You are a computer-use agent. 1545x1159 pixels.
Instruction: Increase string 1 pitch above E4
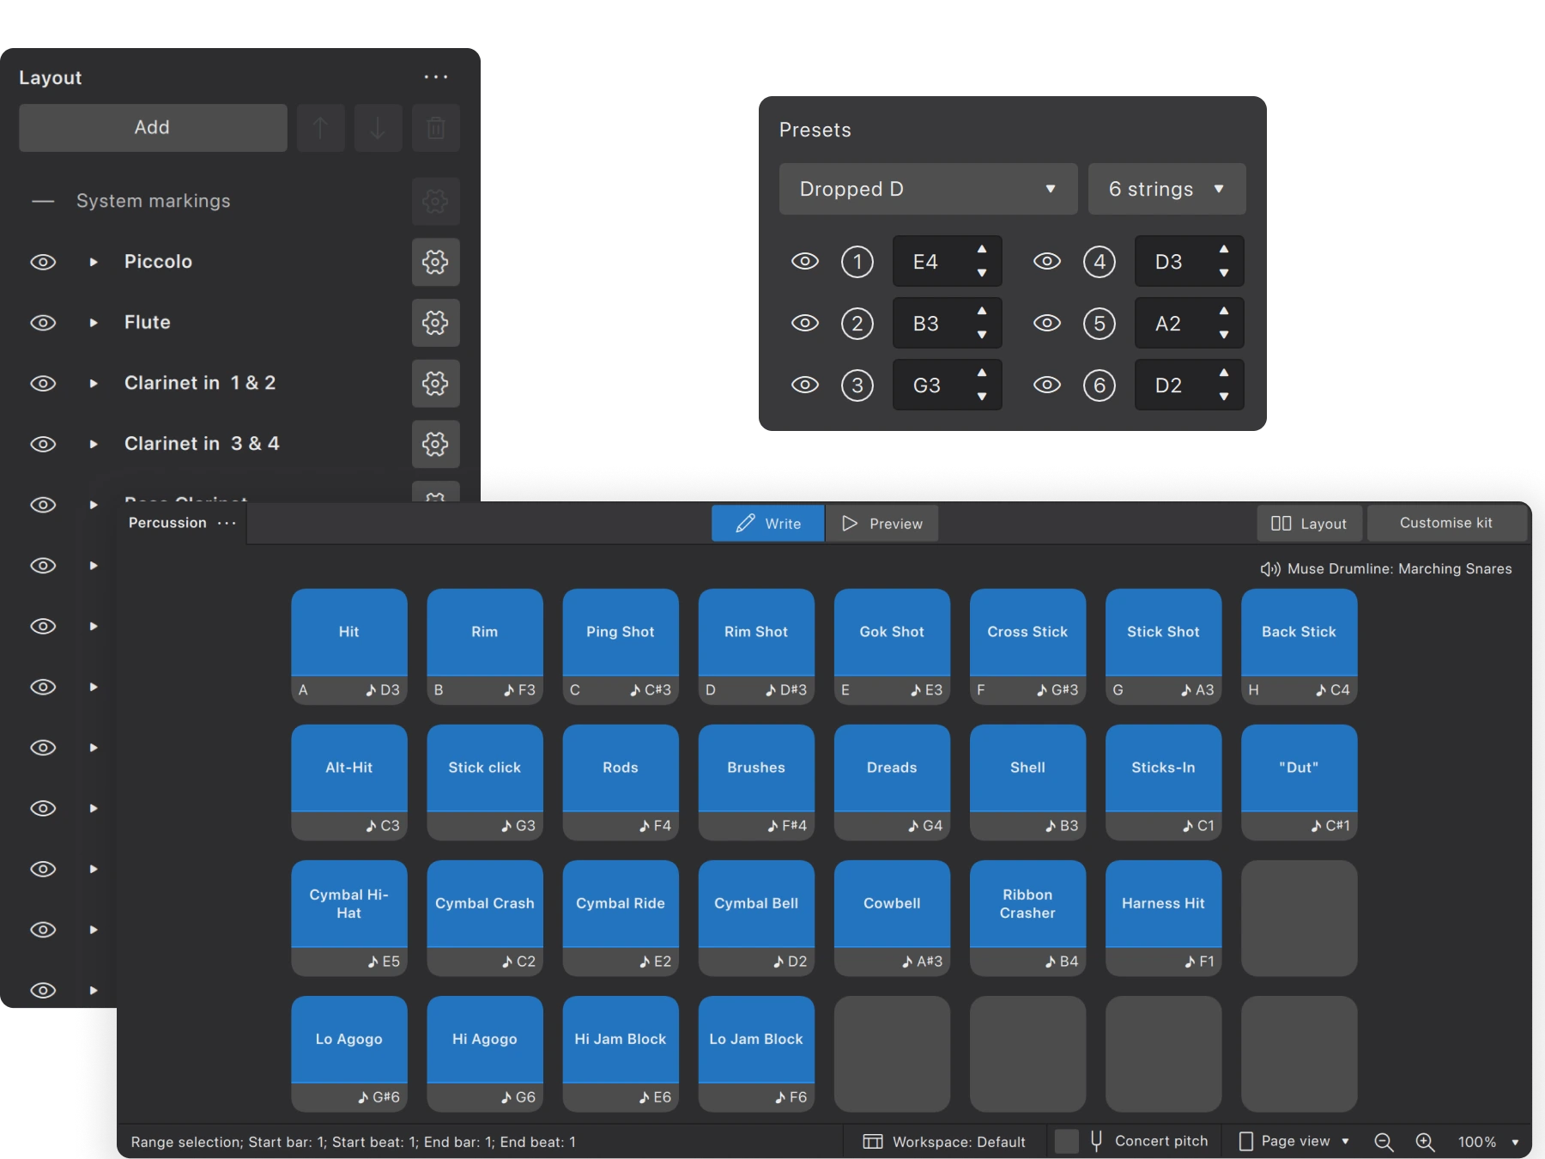point(983,251)
